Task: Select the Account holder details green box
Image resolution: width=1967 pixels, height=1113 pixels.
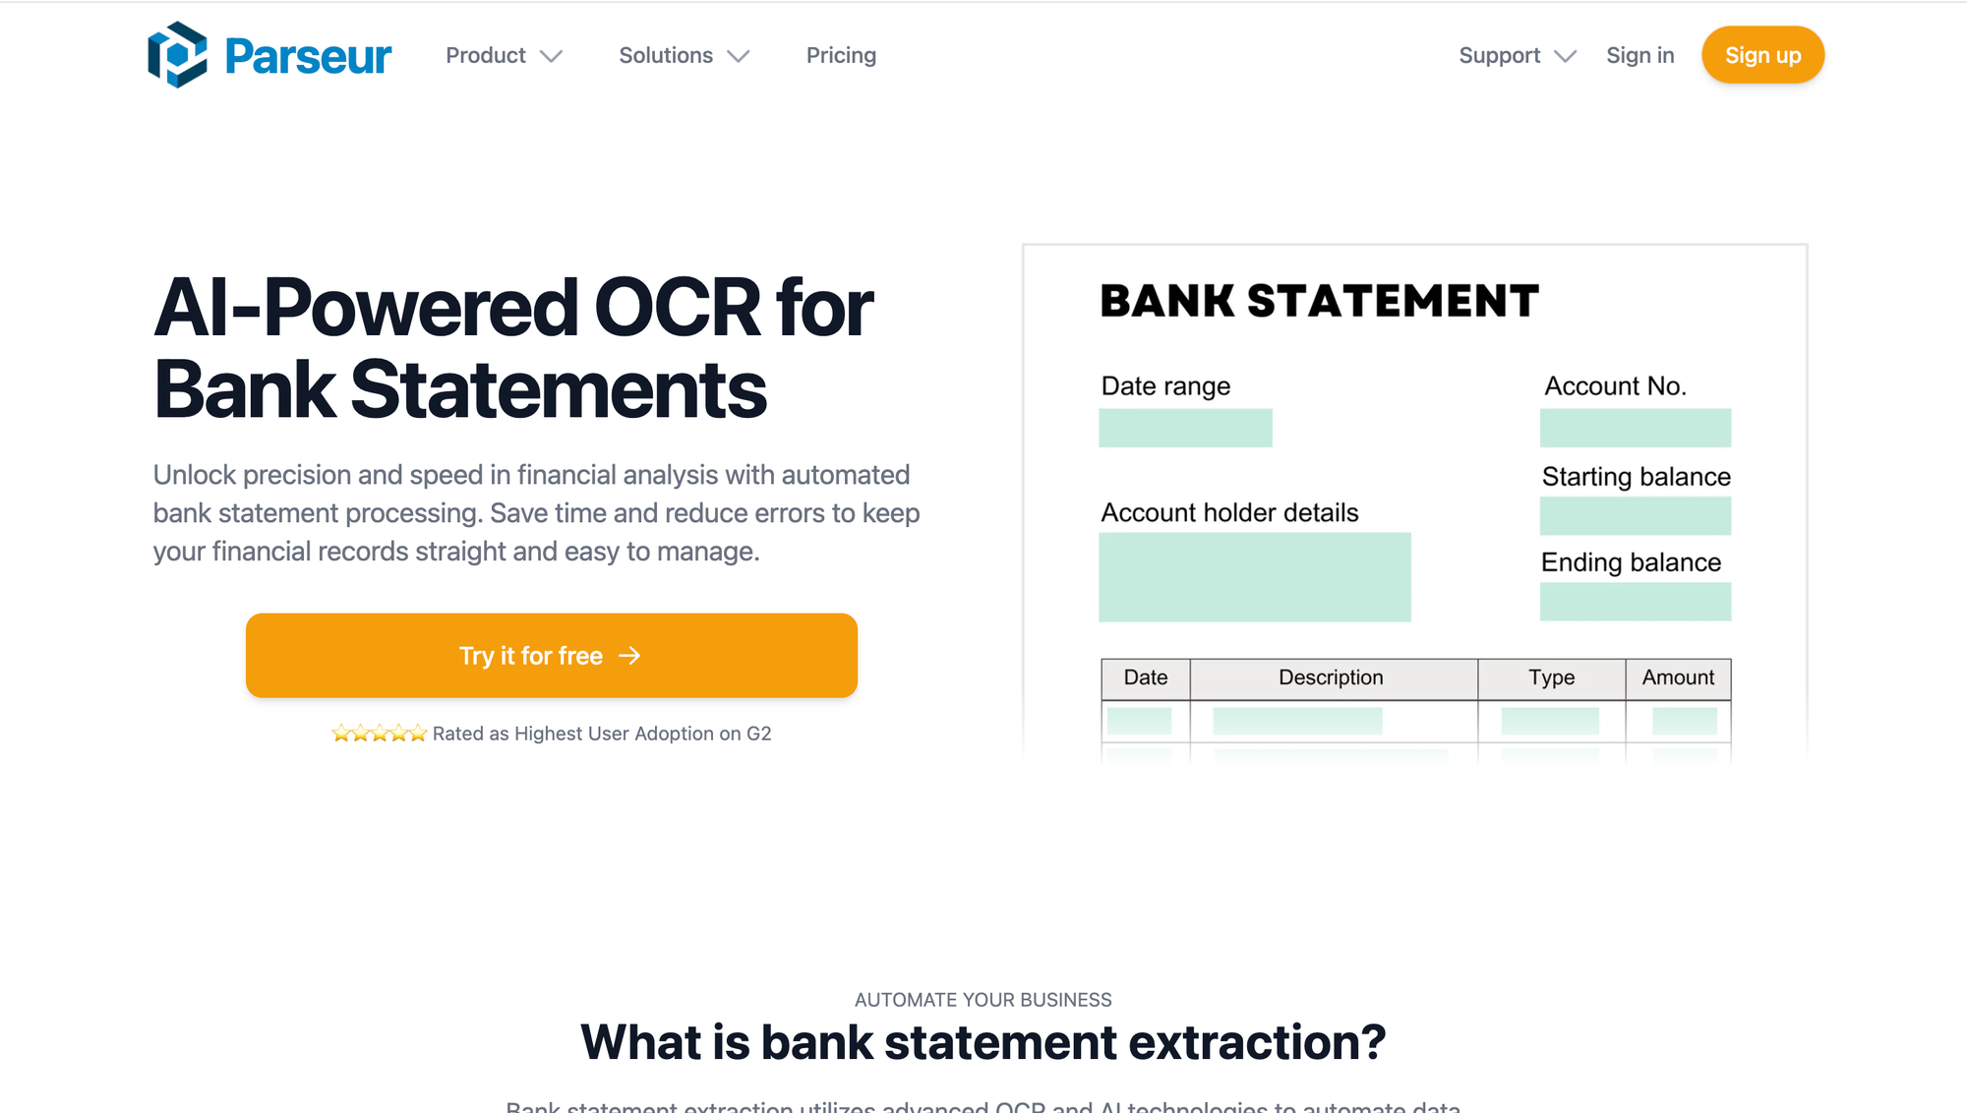Action: click(x=1255, y=577)
